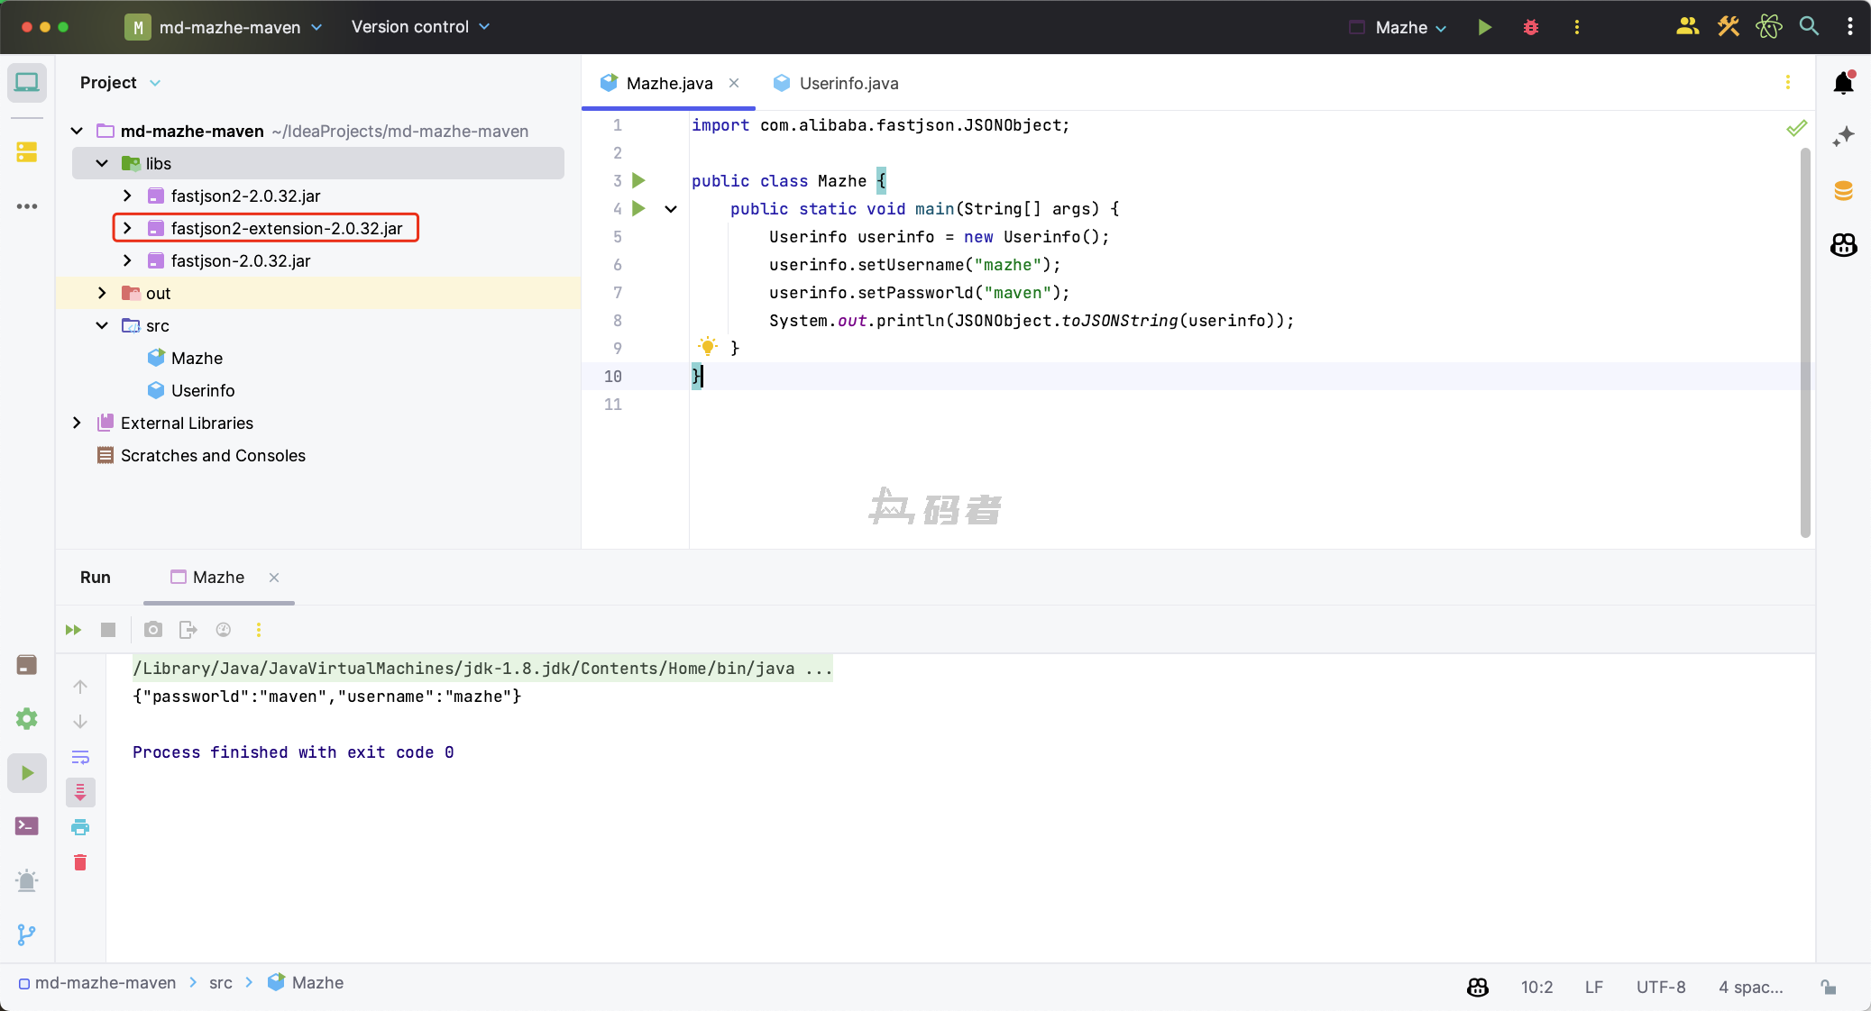Click the editor vertical scrollbar
The image size is (1871, 1011).
[1804, 342]
